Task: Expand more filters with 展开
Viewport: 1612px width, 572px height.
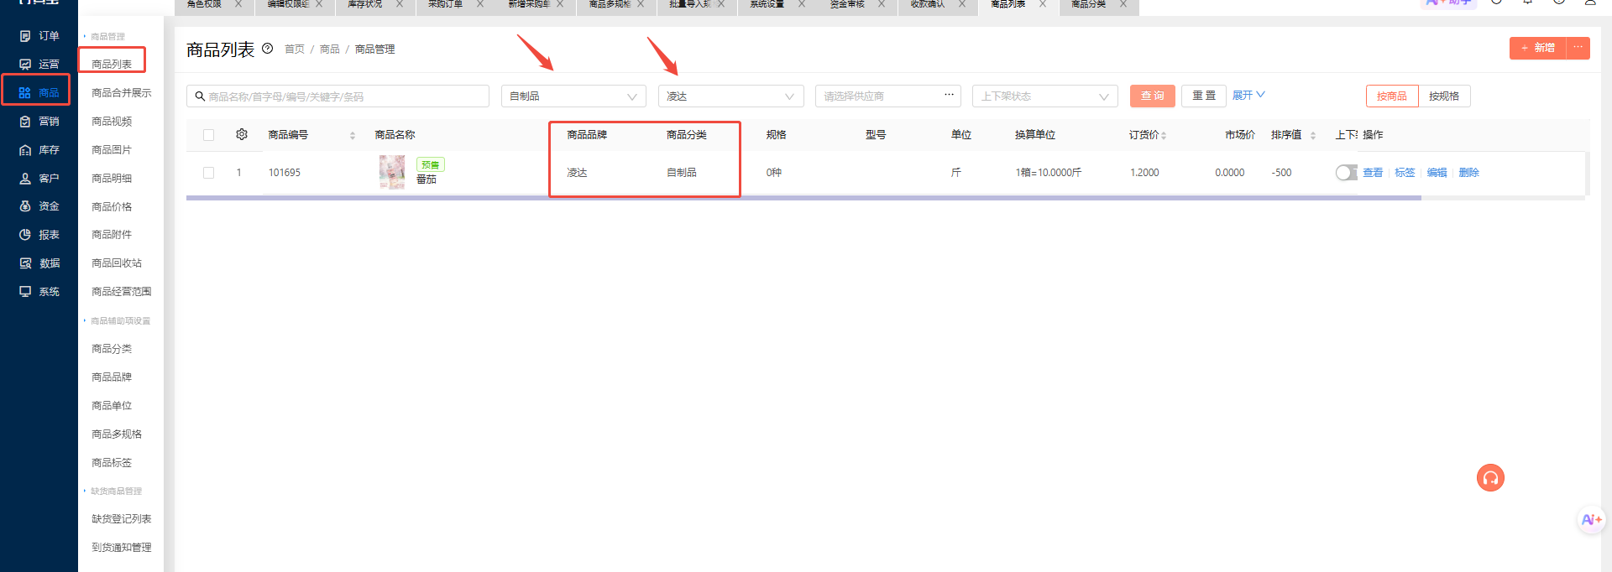Action: (1248, 96)
